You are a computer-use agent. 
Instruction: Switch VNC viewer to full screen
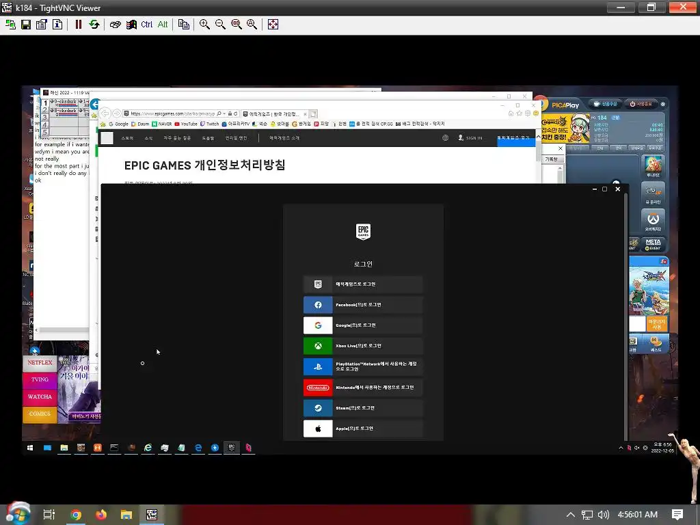(x=273, y=25)
